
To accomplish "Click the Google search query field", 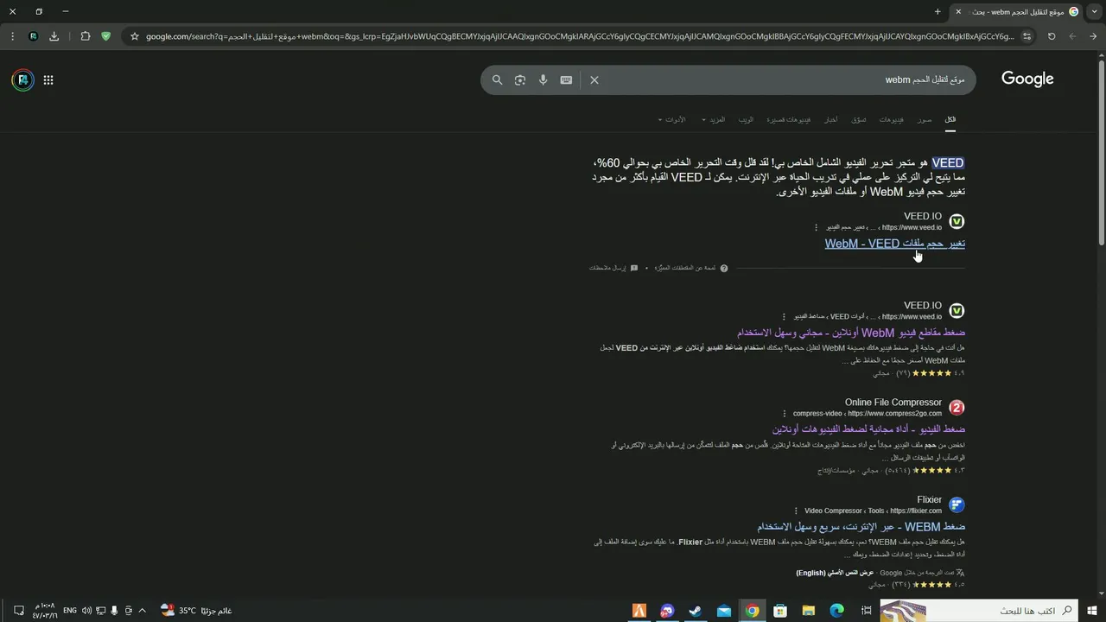I will tap(786, 79).
